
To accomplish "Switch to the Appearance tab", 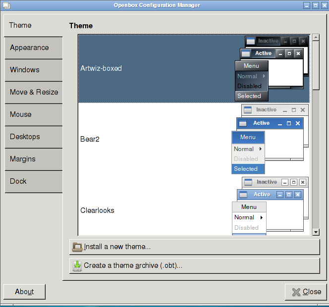I will pyautogui.click(x=34, y=48).
